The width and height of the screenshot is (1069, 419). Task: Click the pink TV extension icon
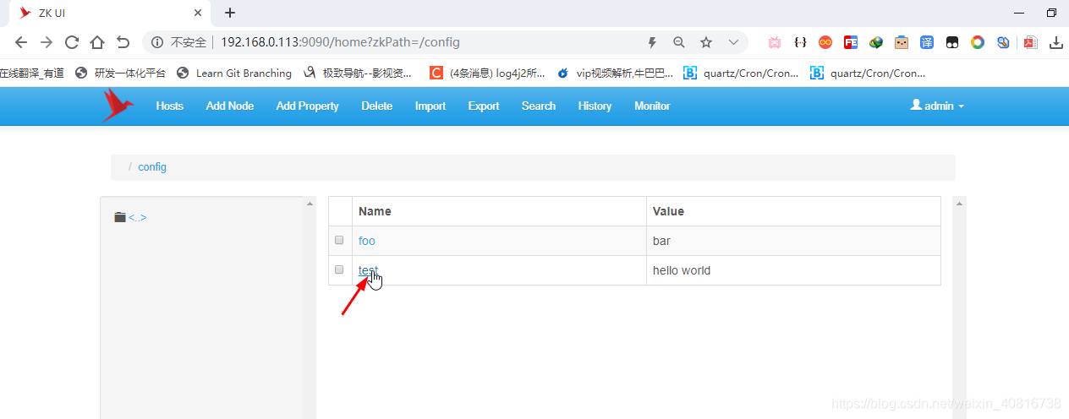click(x=774, y=42)
